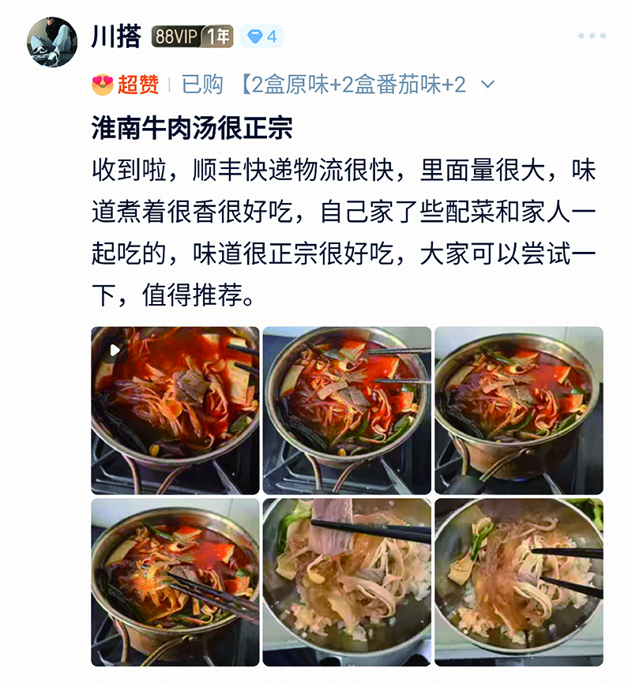Tap the review body text paragraph
This screenshot has height=683, width=632.
(344, 233)
